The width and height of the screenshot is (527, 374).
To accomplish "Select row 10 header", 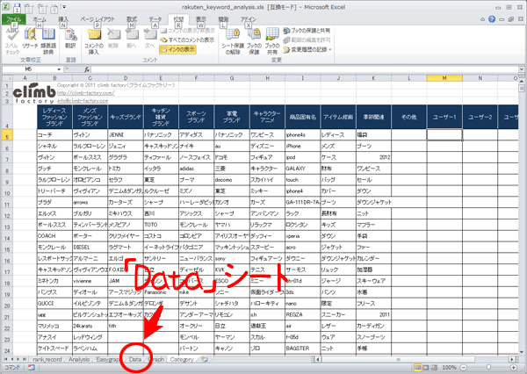I will 7,193.
